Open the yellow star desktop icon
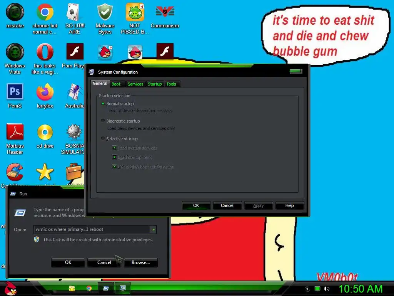Screen dimensions: 394x296 click(45, 172)
